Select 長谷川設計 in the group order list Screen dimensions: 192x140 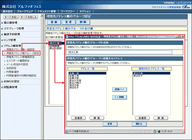tap(56, 48)
